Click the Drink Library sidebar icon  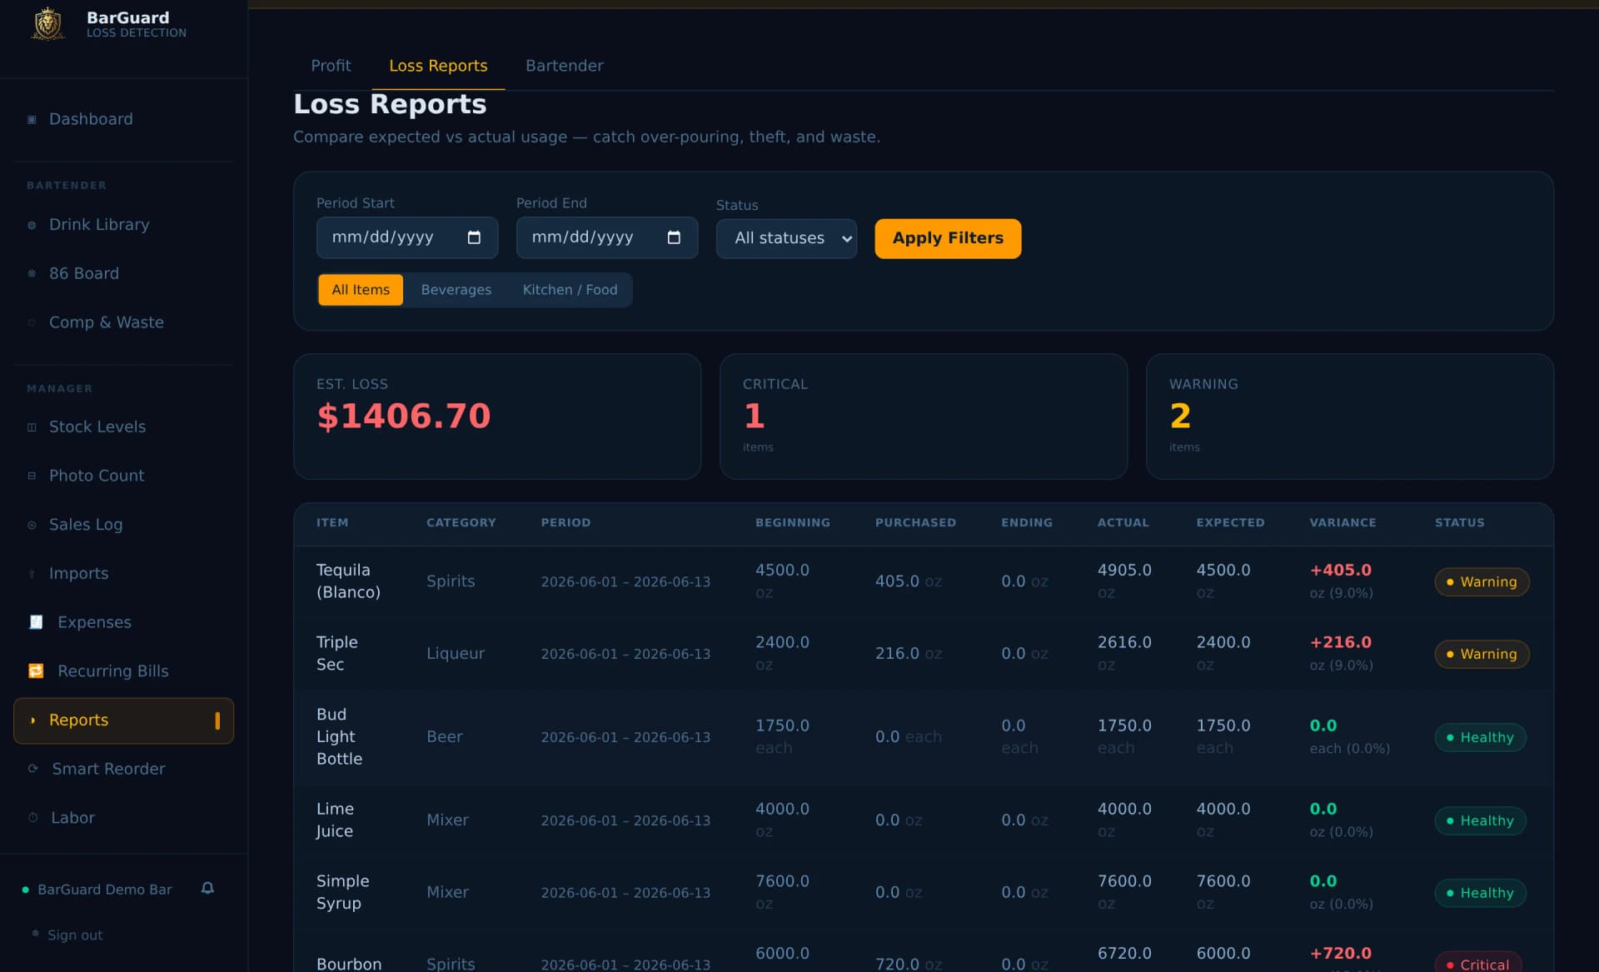[32, 225]
